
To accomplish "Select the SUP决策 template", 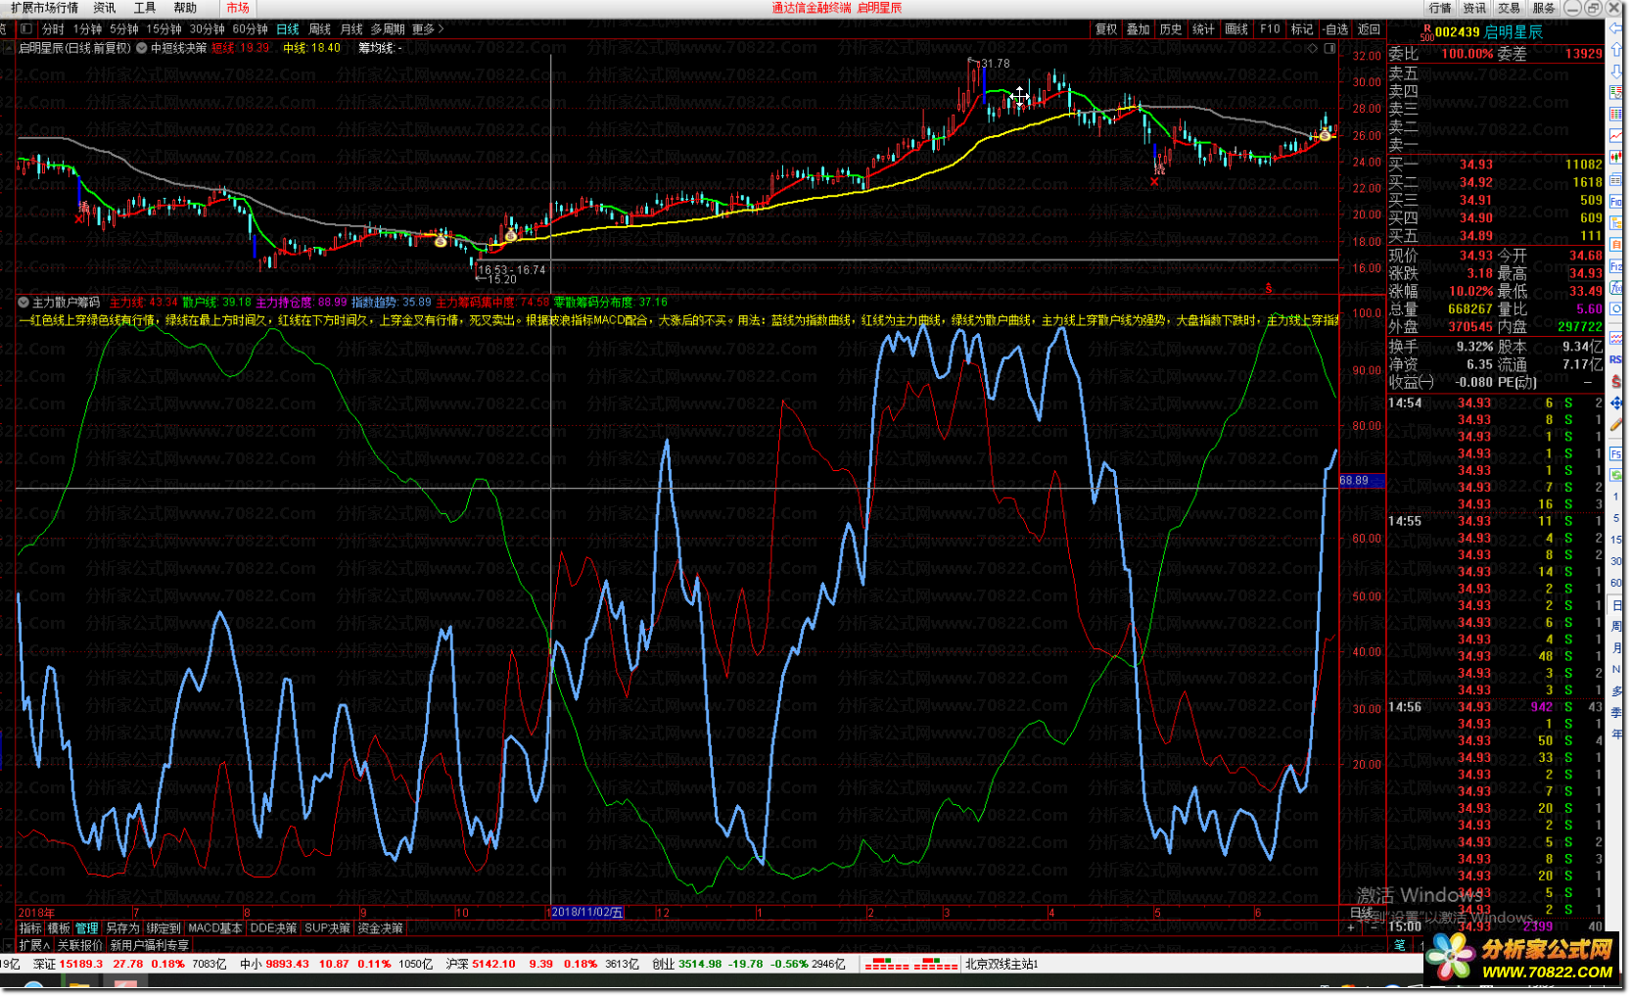I will (x=327, y=928).
